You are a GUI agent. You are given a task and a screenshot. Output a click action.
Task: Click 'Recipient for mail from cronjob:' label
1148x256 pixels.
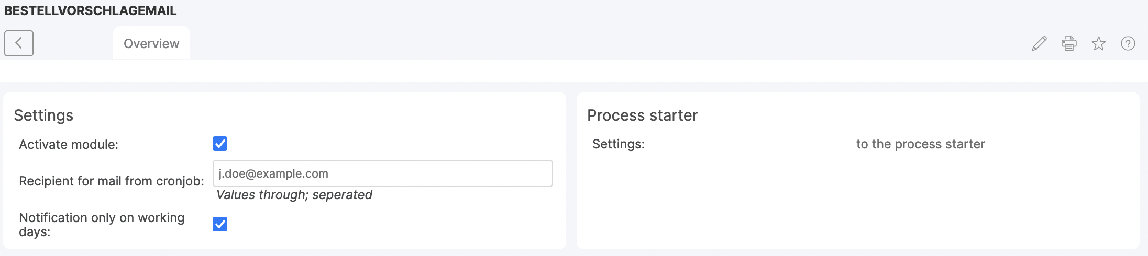click(112, 181)
